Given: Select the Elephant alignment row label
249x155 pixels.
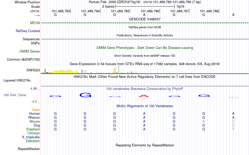Looking at the screenshot, I should [33, 129].
